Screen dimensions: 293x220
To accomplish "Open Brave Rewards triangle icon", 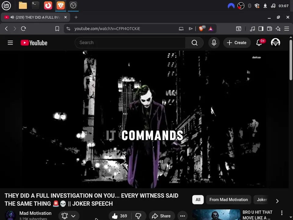I will coord(211,29).
